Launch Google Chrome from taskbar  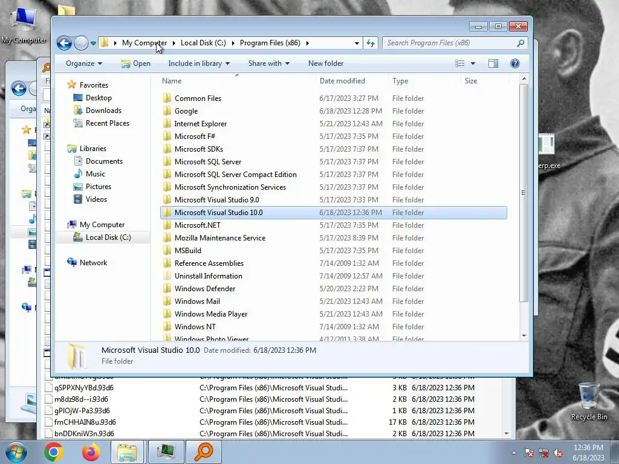pyautogui.click(x=54, y=452)
